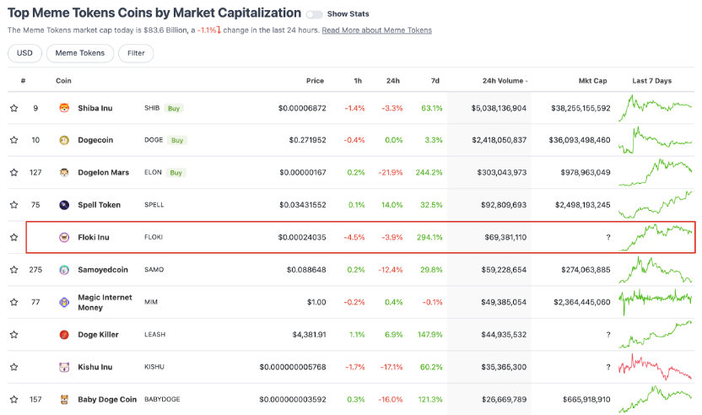
Task: Open the Magic Internet Money coin page
Action: pos(105,302)
